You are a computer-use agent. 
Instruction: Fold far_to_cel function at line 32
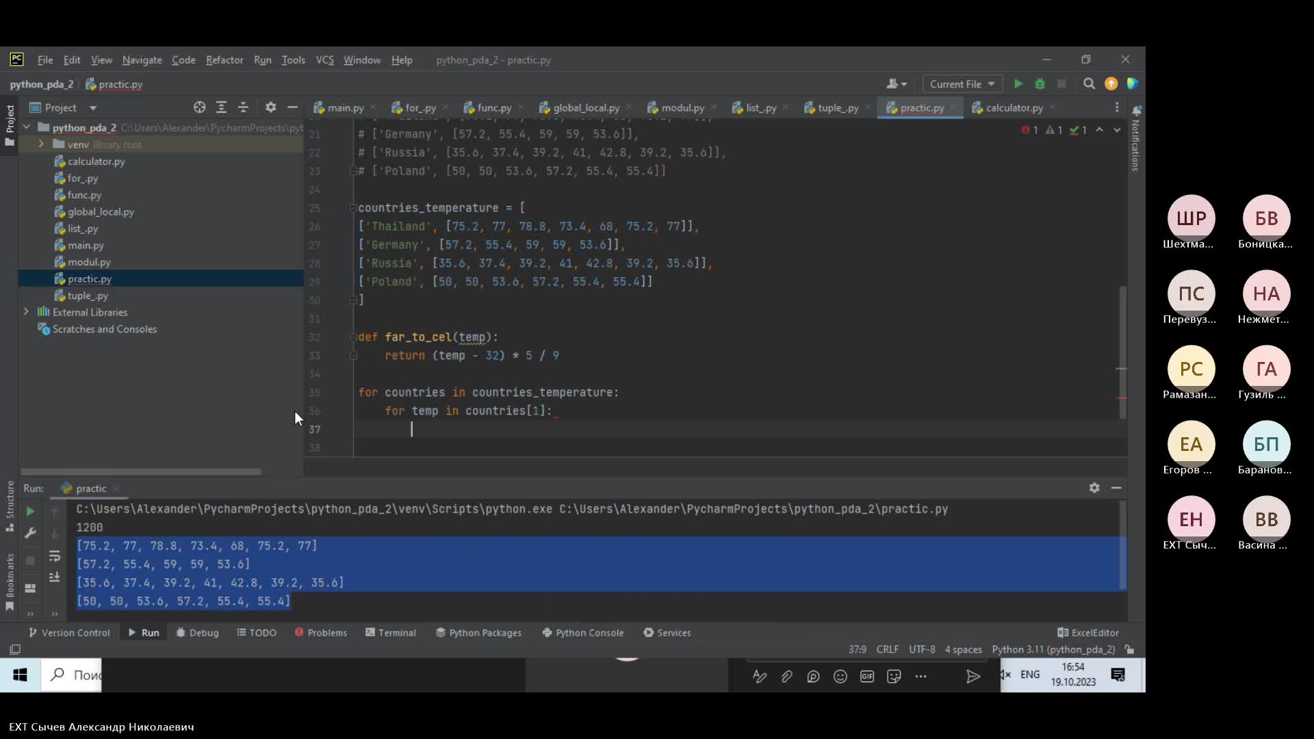coord(353,337)
